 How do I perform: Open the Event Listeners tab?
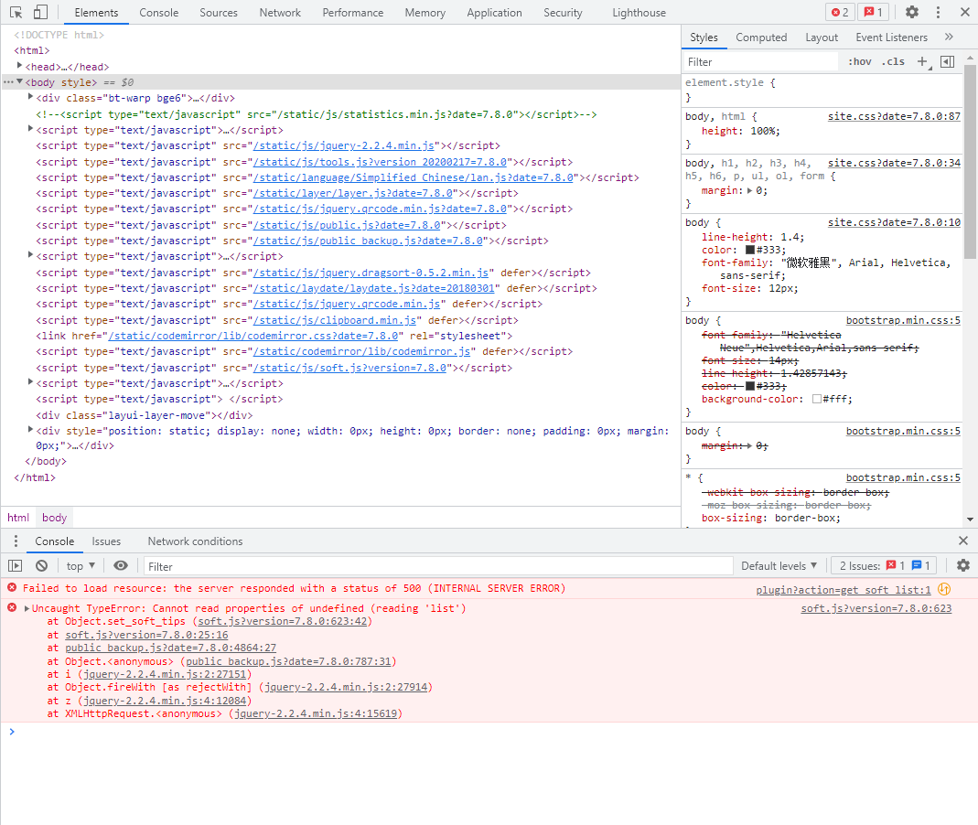coord(891,37)
